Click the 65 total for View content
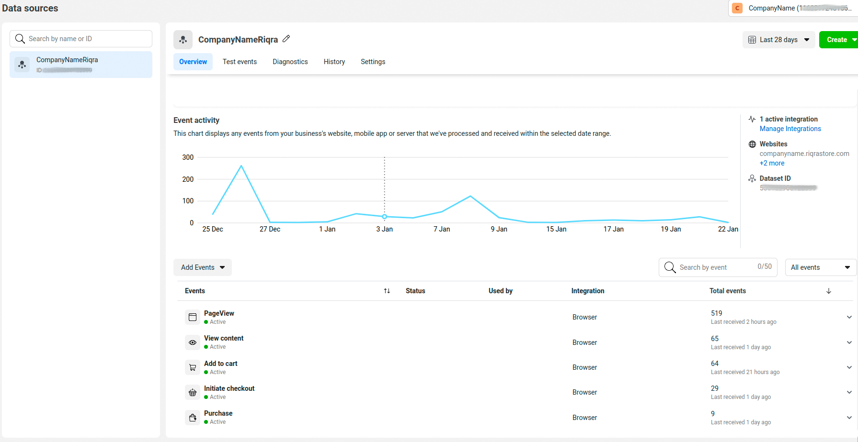 coord(715,339)
